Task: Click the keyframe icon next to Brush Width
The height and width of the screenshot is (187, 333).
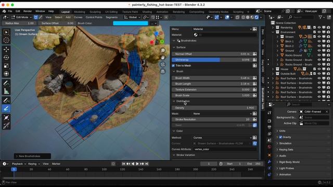Action: [x=254, y=78]
